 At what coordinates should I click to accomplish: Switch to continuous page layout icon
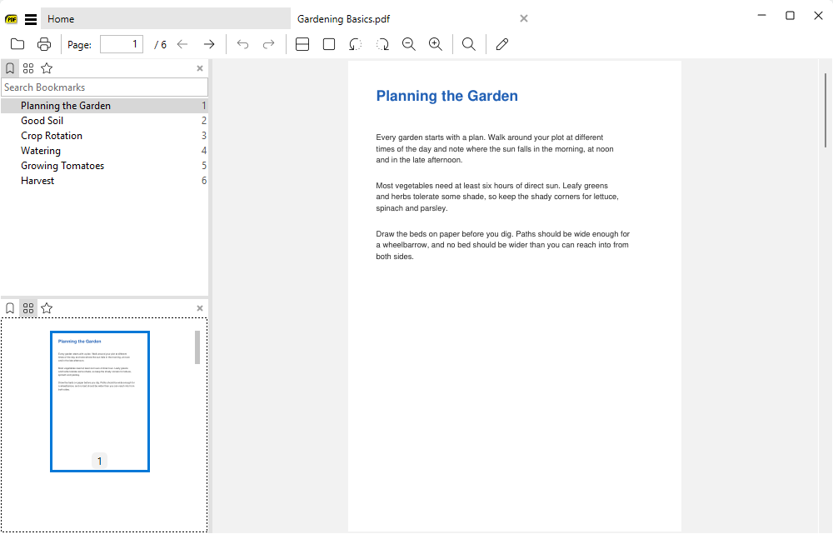click(302, 44)
